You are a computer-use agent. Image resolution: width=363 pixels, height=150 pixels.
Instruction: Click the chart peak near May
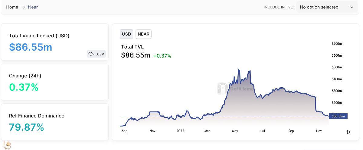click(x=239, y=70)
